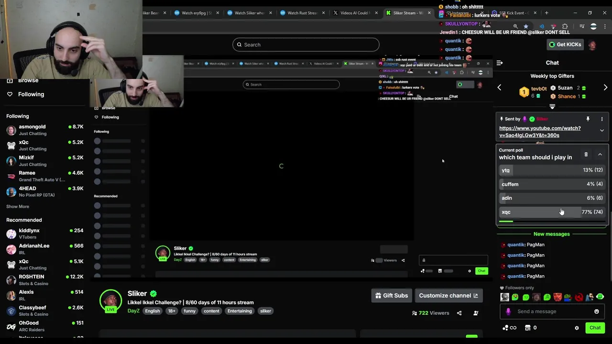612x344 pixels.
Task: Open the asmongold followed channel
Action: click(45, 130)
